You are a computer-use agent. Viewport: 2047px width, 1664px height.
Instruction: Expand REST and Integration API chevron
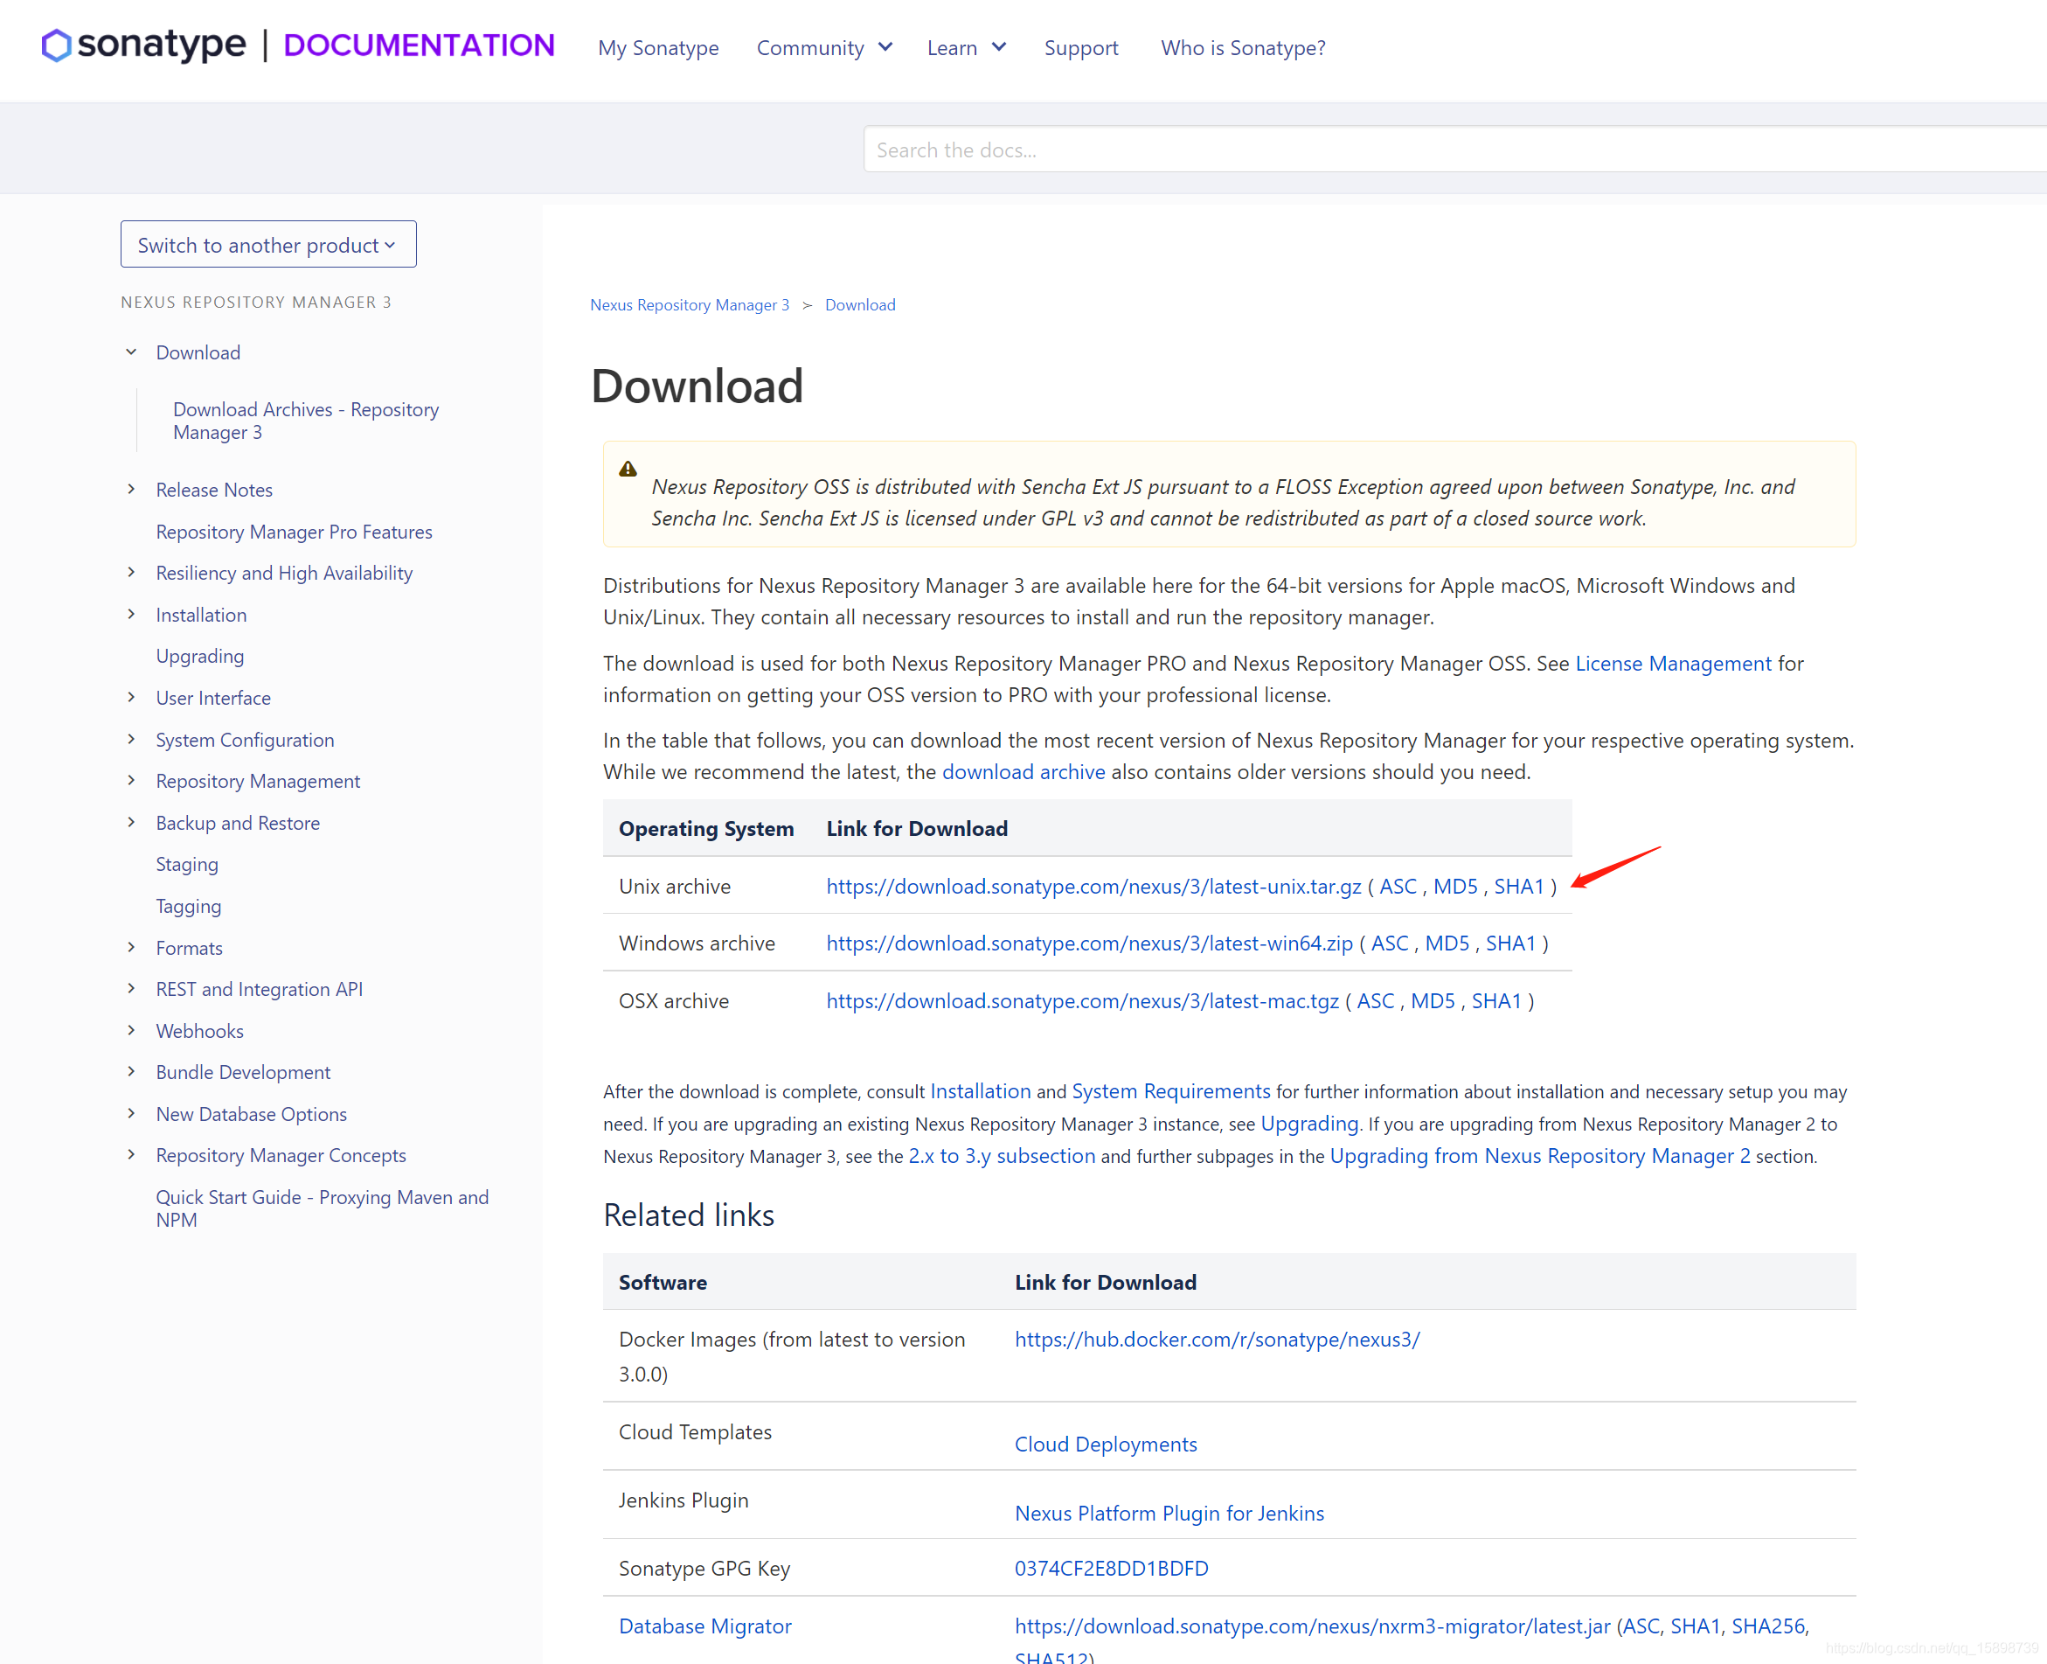click(131, 988)
